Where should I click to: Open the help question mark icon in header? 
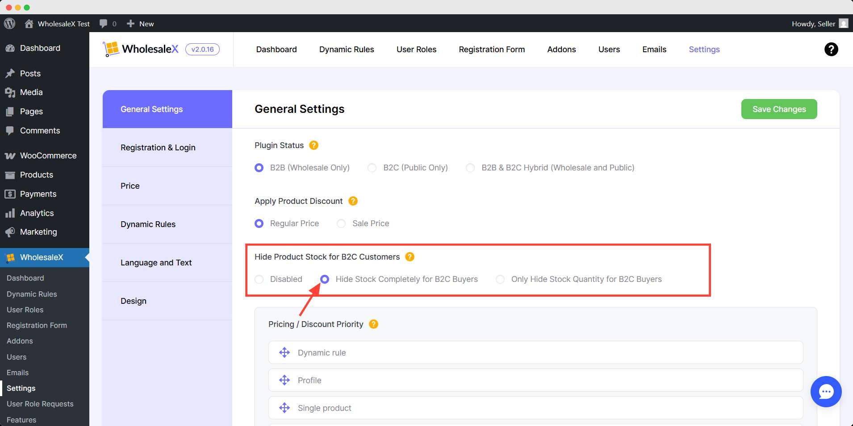pos(831,49)
